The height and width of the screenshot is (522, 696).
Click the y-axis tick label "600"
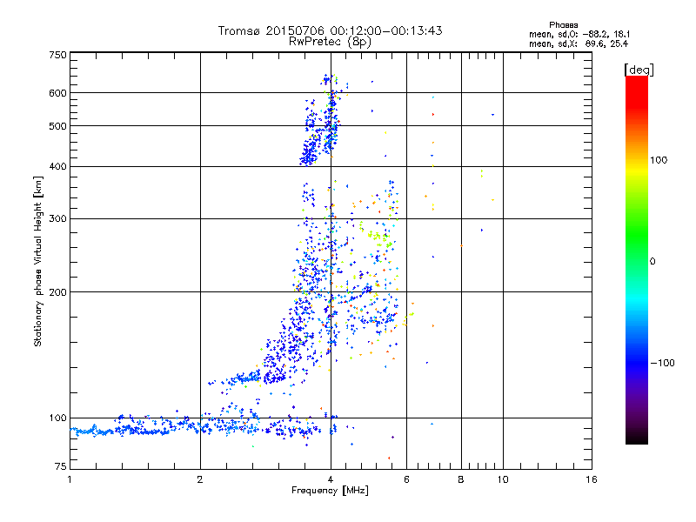coord(57,93)
